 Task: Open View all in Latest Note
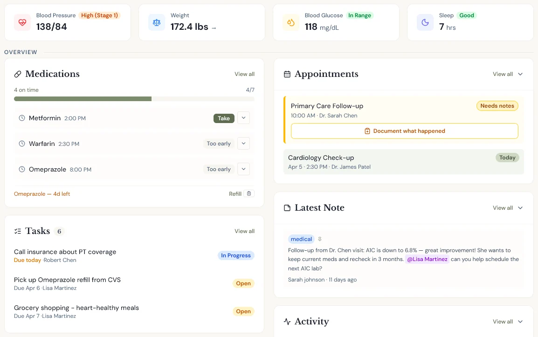tap(503, 208)
